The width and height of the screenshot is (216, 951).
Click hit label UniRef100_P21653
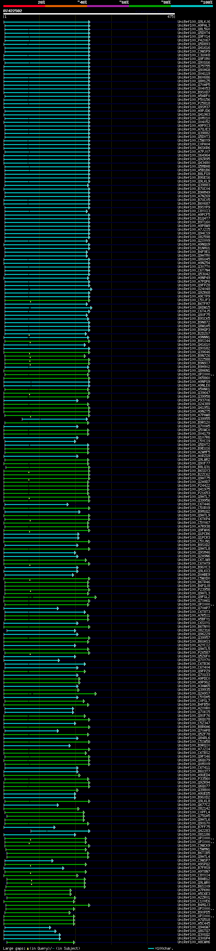194,493
